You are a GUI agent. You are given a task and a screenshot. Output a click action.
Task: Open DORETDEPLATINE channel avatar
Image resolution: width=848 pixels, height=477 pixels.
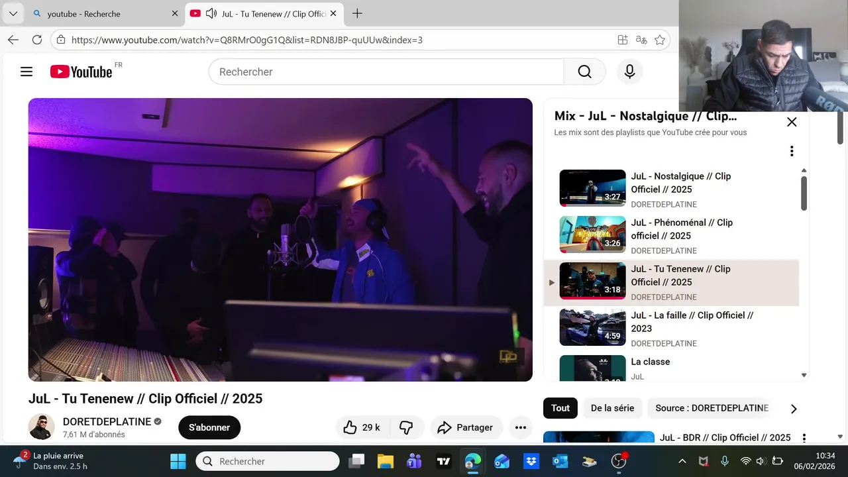41,427
